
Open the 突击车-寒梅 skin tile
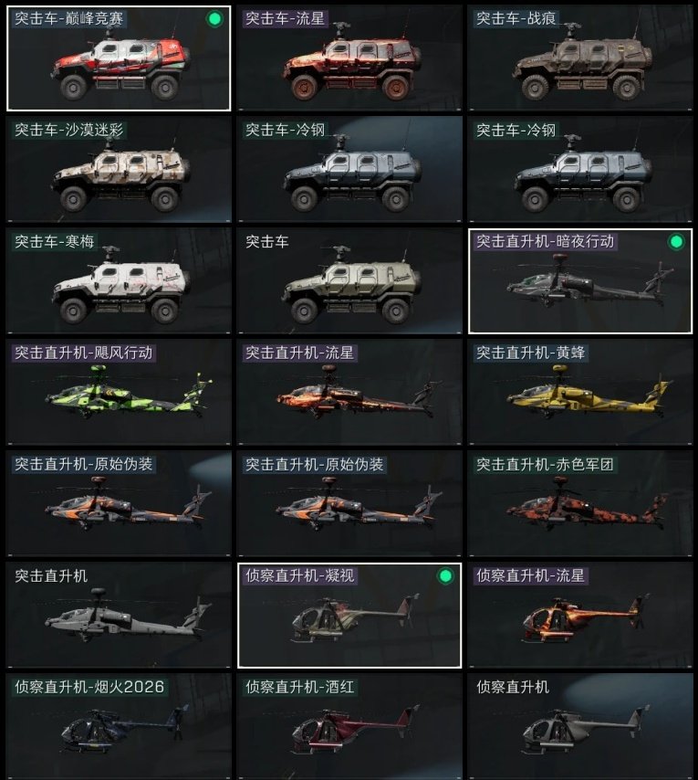119,281
